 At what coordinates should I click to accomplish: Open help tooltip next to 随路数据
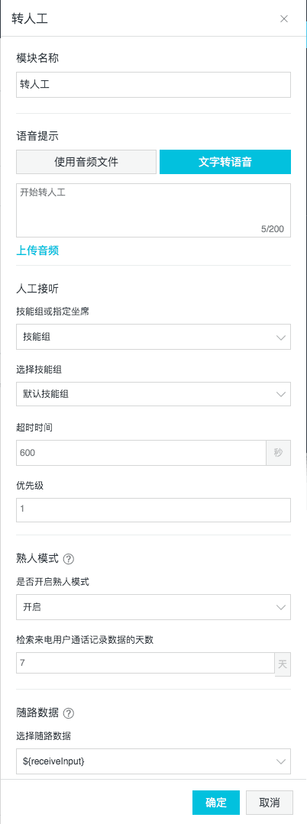click(68, 713)
